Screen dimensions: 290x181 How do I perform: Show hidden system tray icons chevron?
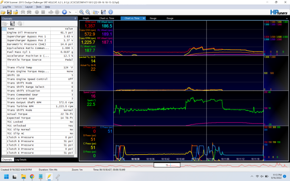click(x=252, y=176)
